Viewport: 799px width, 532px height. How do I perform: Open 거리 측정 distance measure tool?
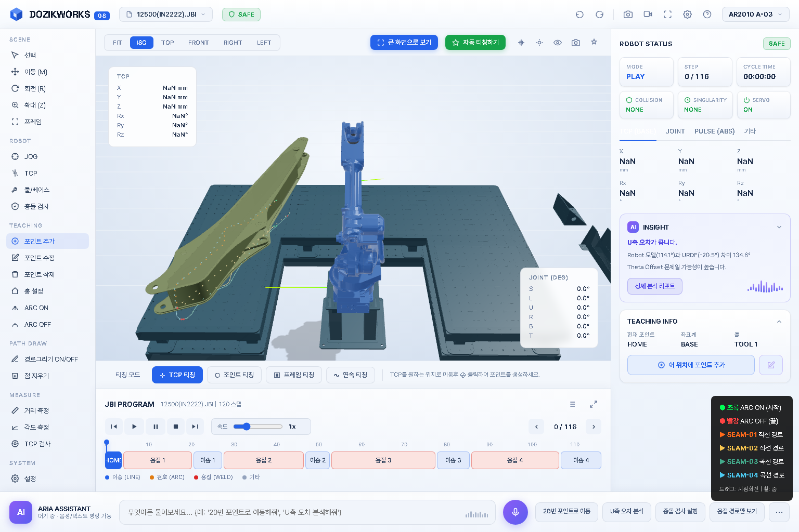click(x=47, y=410)
